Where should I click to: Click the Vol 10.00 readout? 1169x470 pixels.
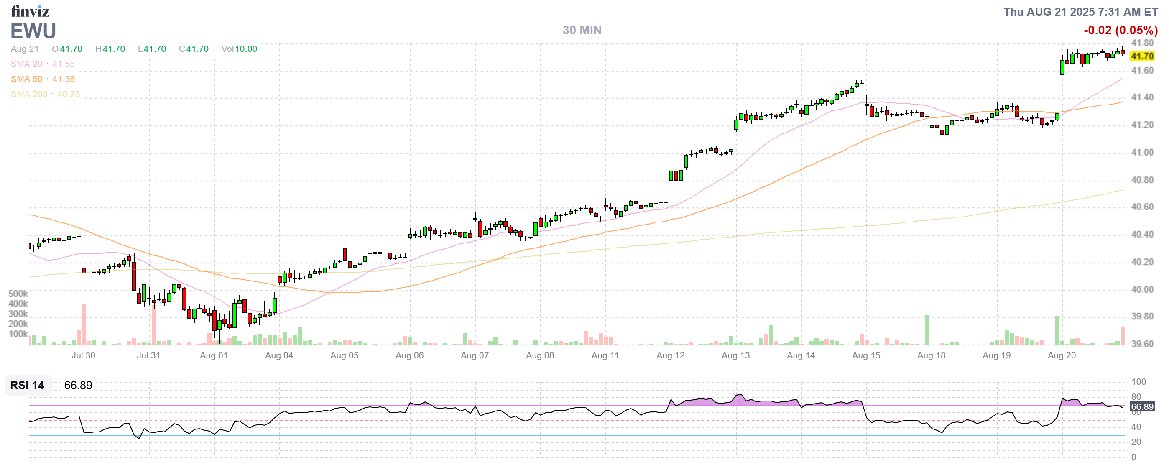tap(239, 49)
